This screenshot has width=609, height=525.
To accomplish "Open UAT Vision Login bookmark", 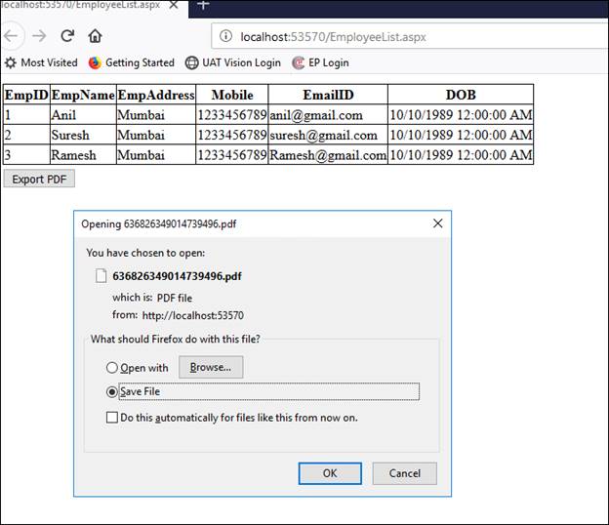I will click(233, 62).
